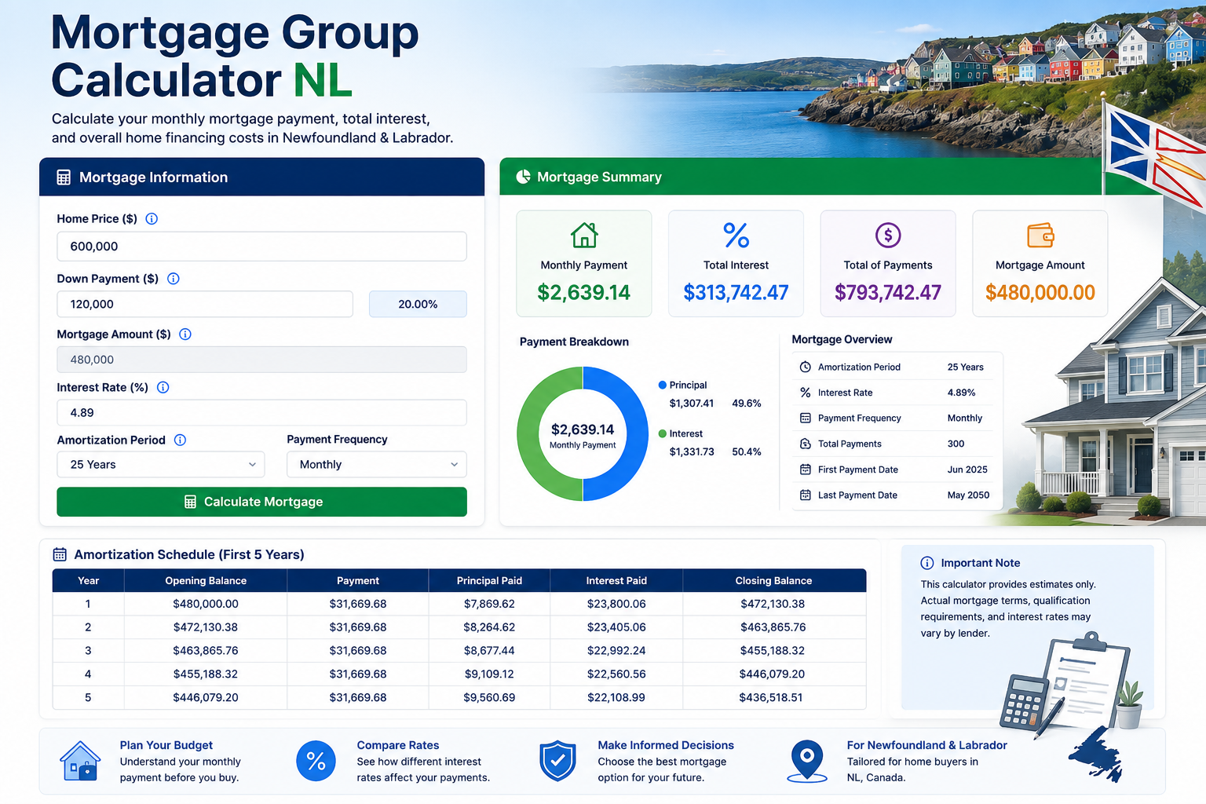Click the Interest Rate input field
This screenshot has height=804, width=1206.
262,412
